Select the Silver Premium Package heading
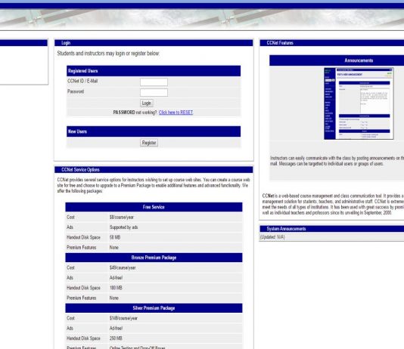 (154, 308)
